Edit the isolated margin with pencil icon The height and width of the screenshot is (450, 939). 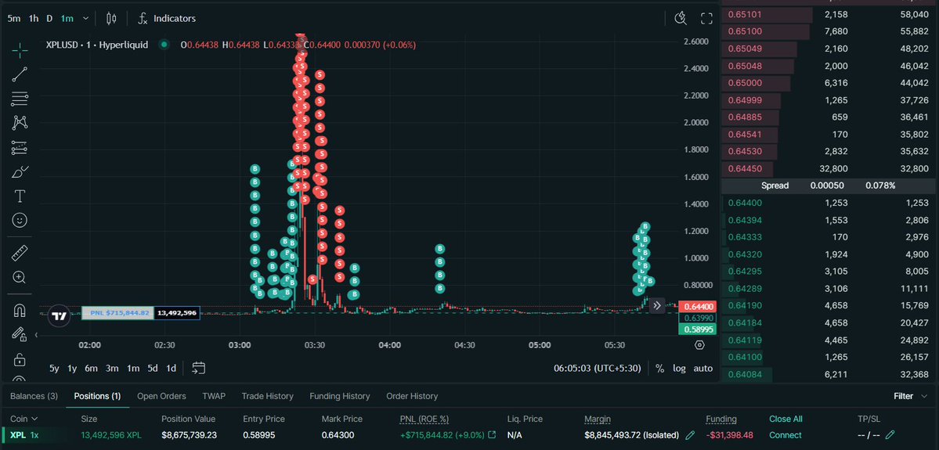point(690,435)
